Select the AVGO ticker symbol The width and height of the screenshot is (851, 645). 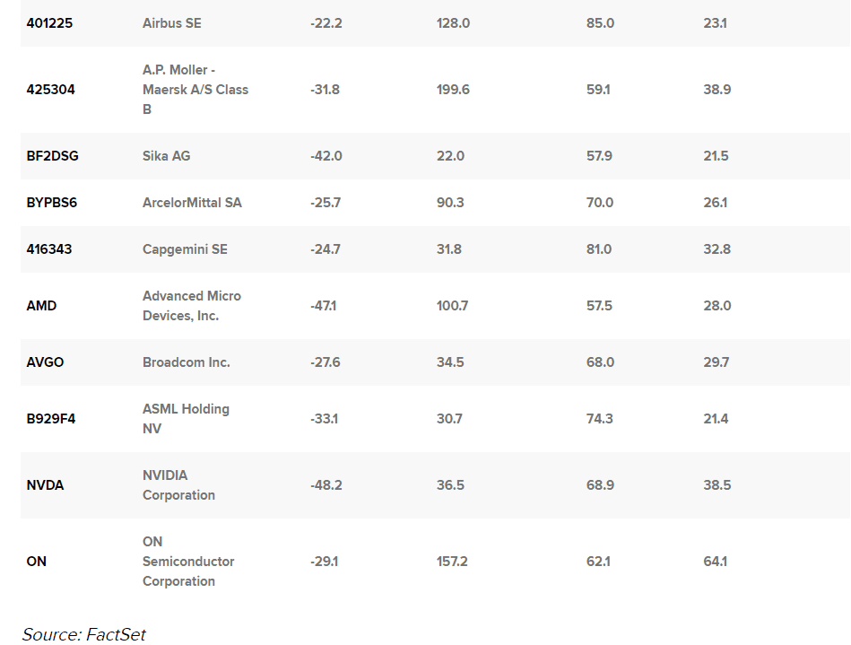click(x=45, y=362)
